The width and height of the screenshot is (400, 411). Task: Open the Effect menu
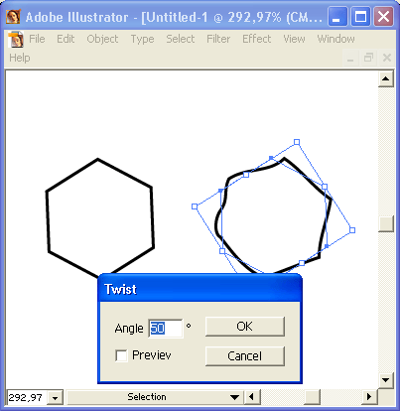point(257,39)
